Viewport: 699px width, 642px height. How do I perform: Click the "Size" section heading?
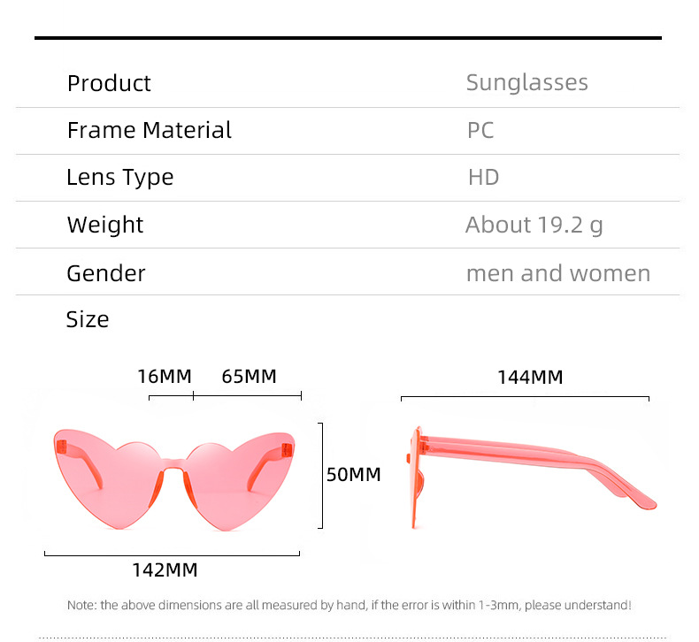click(88, 319)
